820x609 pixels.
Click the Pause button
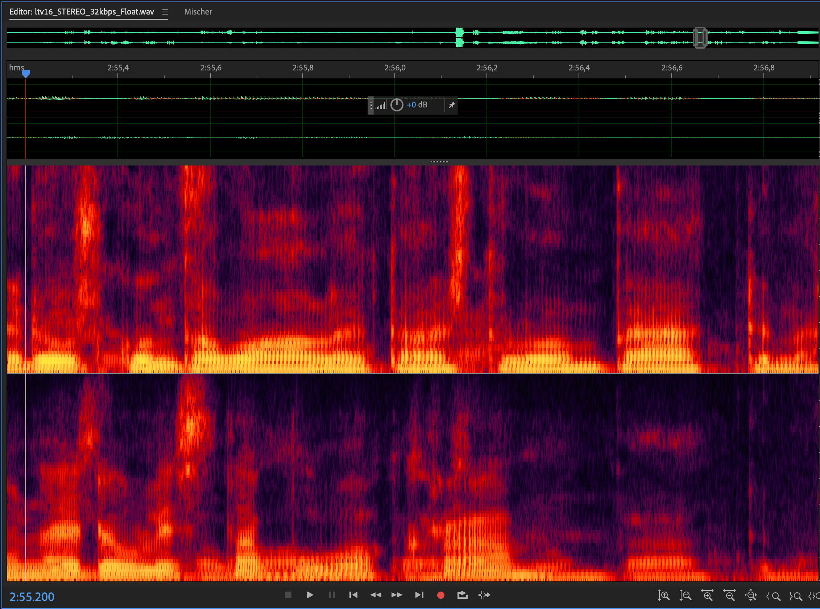[332, 594]
